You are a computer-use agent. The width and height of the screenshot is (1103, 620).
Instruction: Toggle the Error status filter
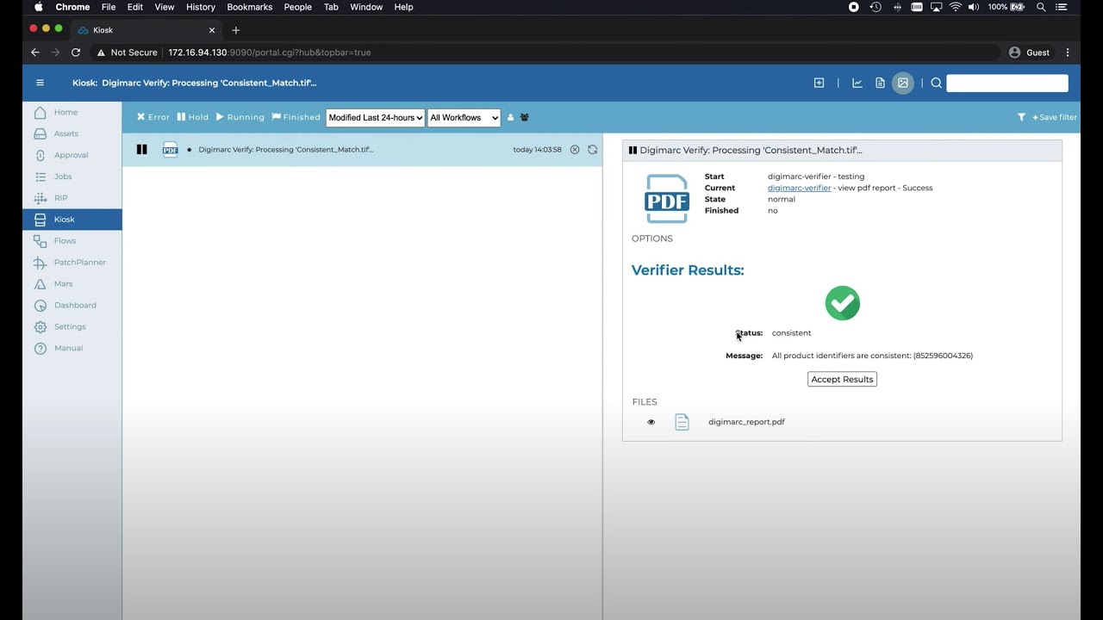153,117
